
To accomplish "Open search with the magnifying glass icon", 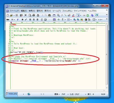I will click(x=58, y=15).
